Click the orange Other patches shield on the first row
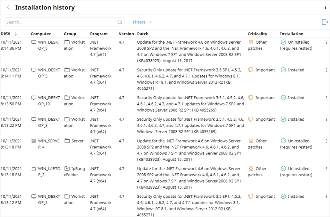This screenshot has height=217, width=330. click(251, 42)
